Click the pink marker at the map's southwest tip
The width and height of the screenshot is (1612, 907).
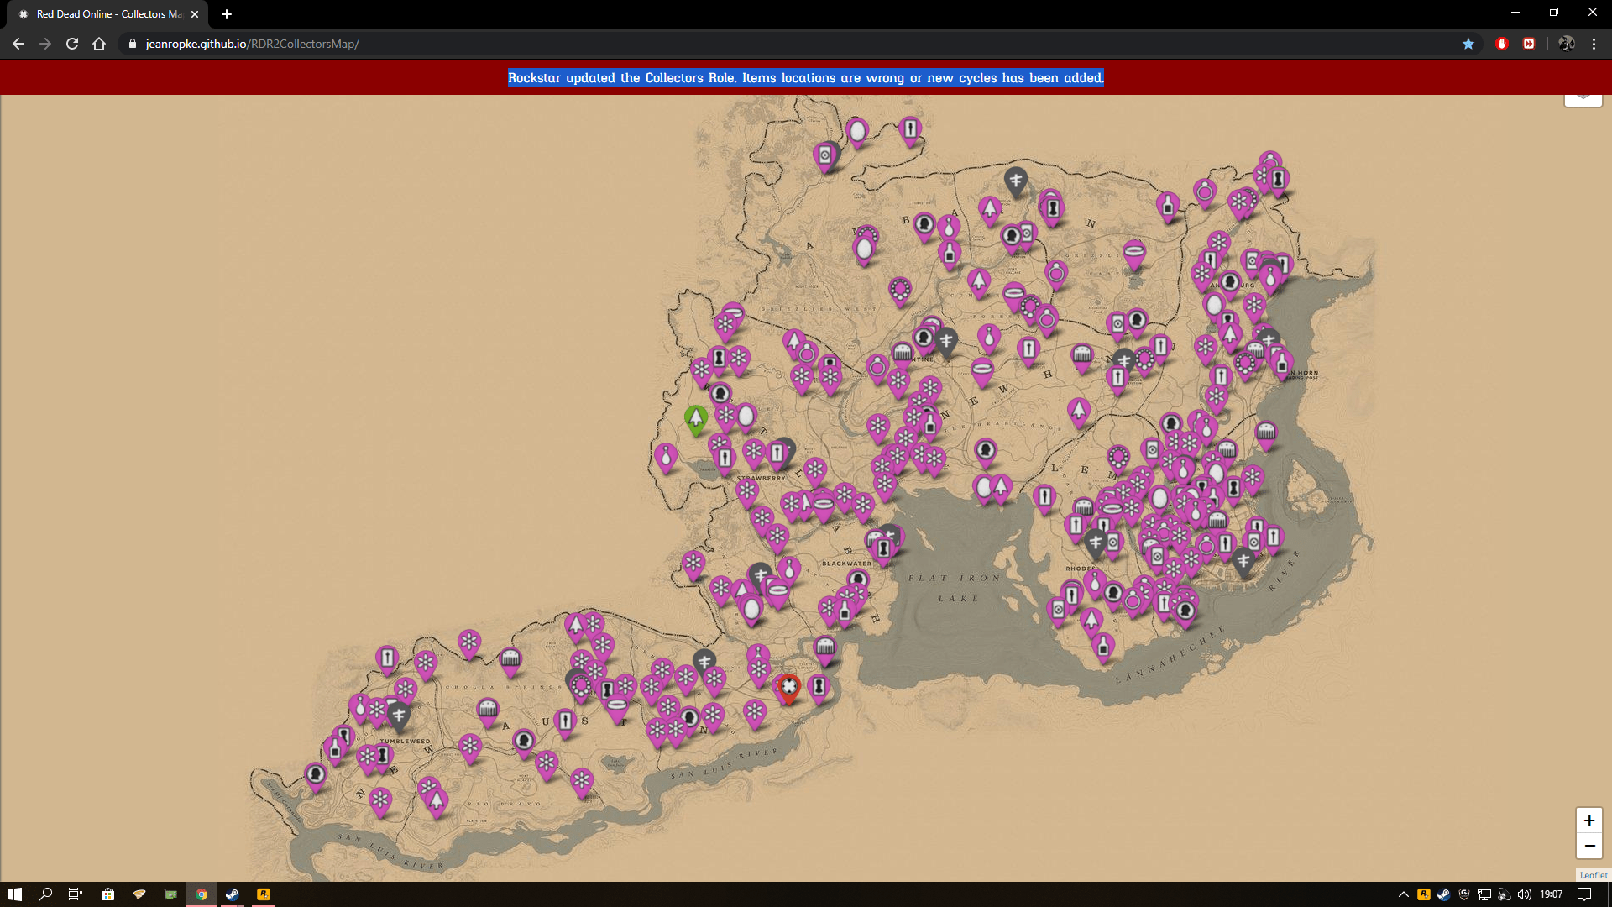316,774
